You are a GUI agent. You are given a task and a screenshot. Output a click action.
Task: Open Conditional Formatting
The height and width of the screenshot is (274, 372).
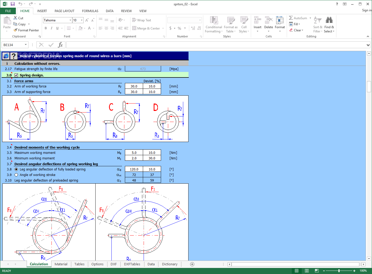[x=214, y=25]
